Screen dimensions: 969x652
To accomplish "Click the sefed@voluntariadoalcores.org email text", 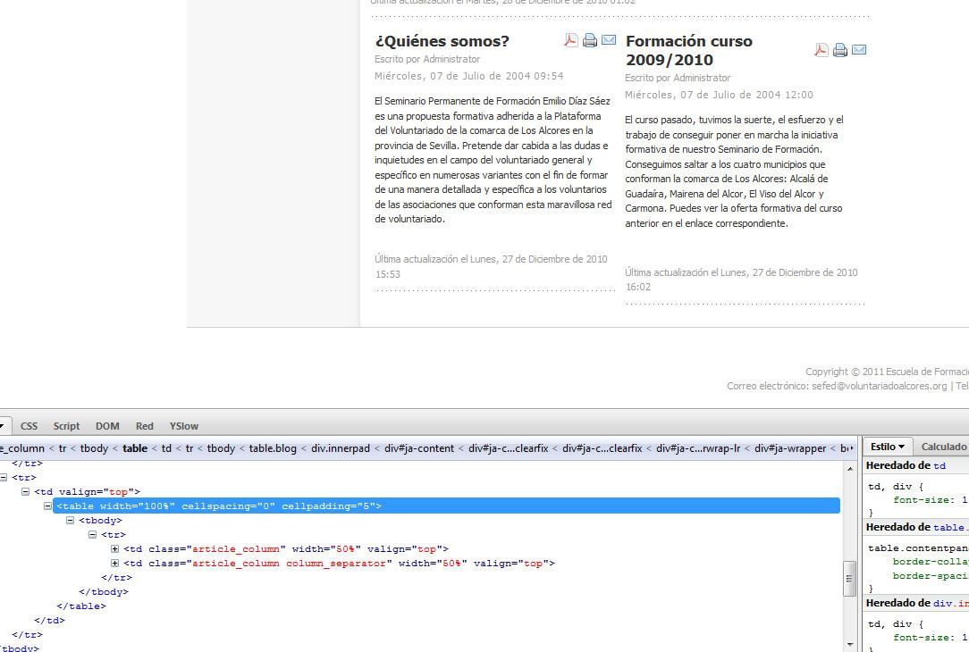I will 880,386.
